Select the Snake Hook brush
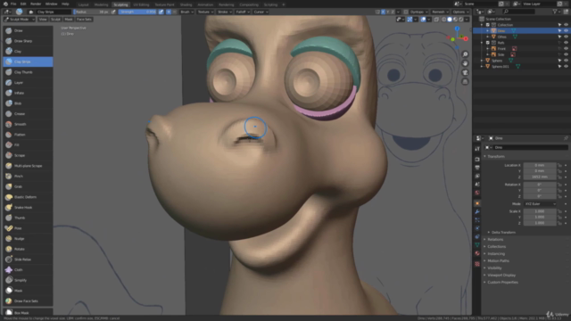The image size is (571, 321). pyautogui.click(x=28, y=208)
